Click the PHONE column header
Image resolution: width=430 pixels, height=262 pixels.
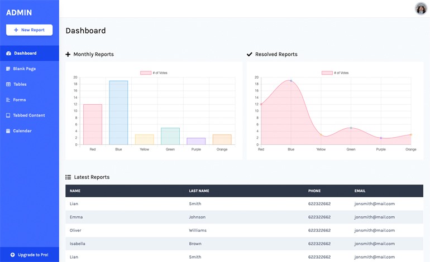coord(314,191)
